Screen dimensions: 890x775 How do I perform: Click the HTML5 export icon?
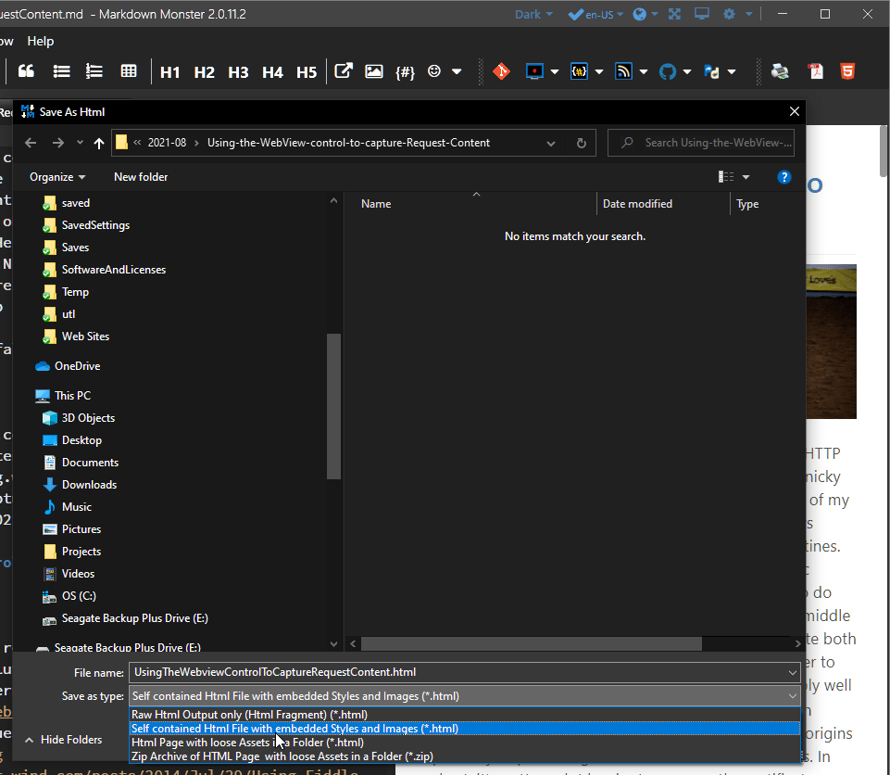847,71
